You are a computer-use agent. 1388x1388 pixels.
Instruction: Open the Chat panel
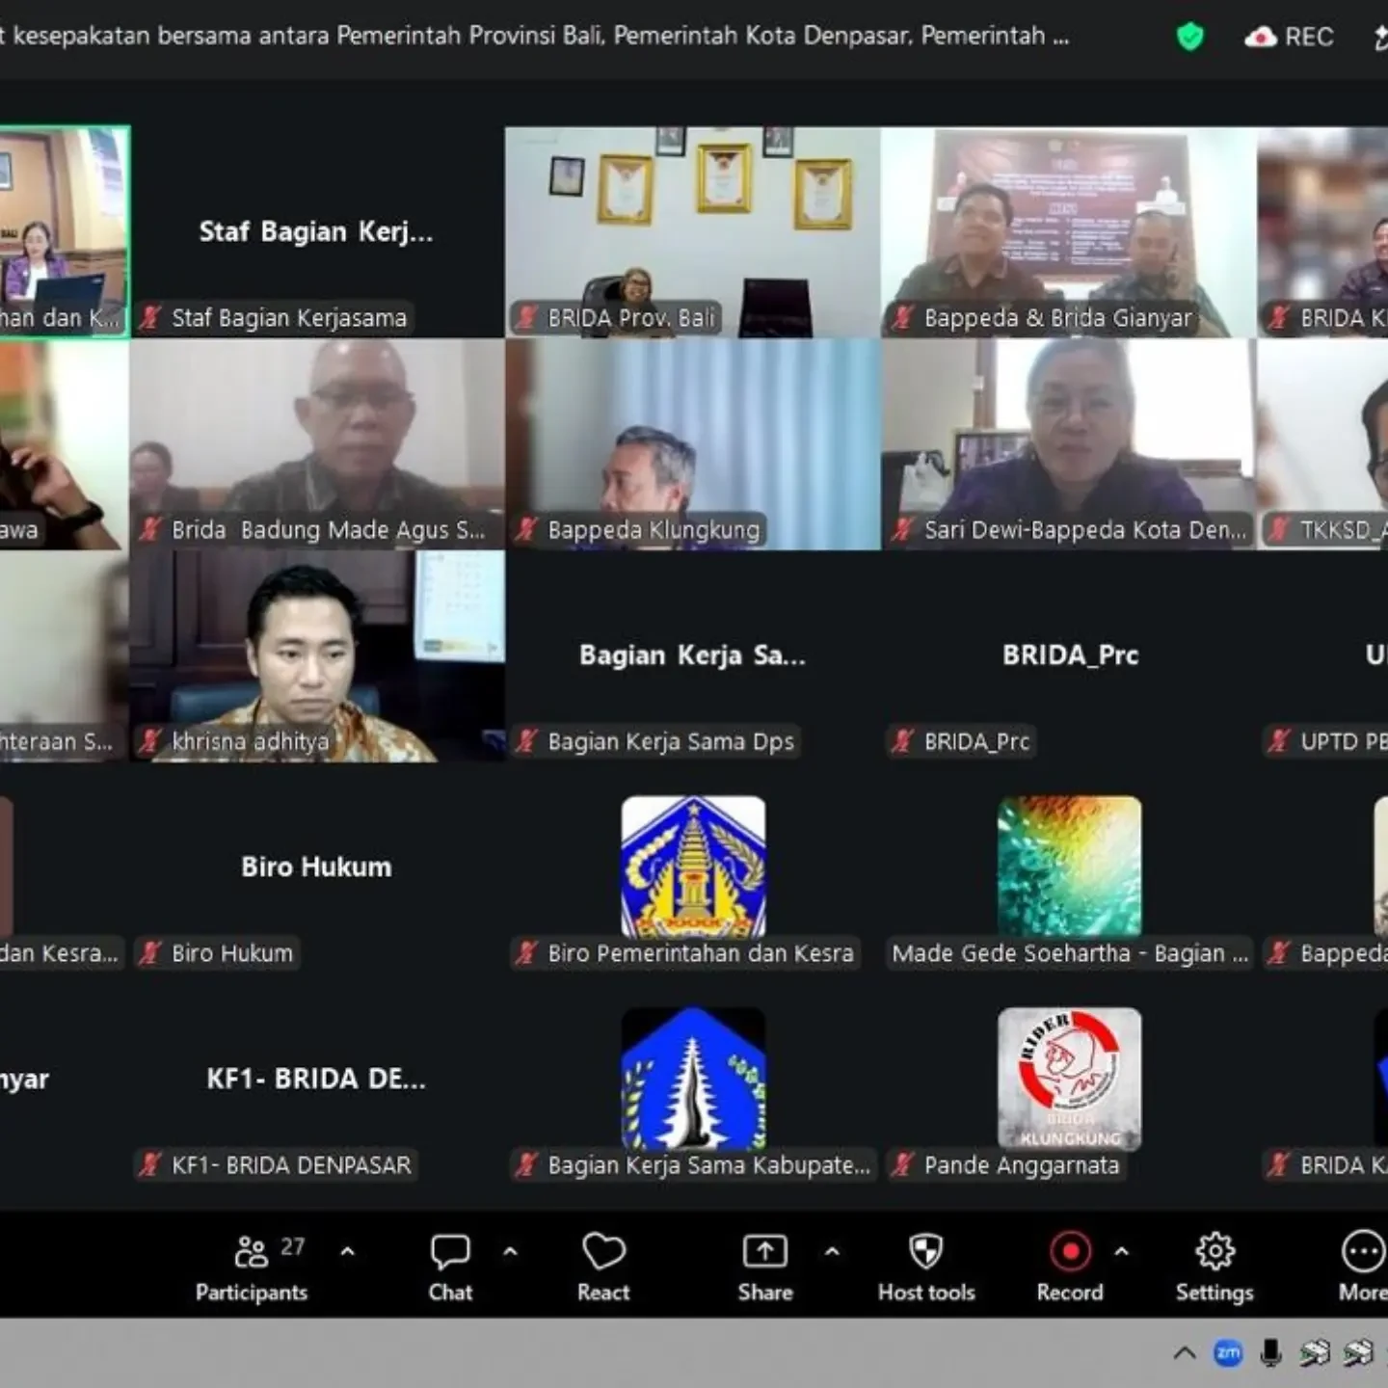click(x=450, y=1268)
